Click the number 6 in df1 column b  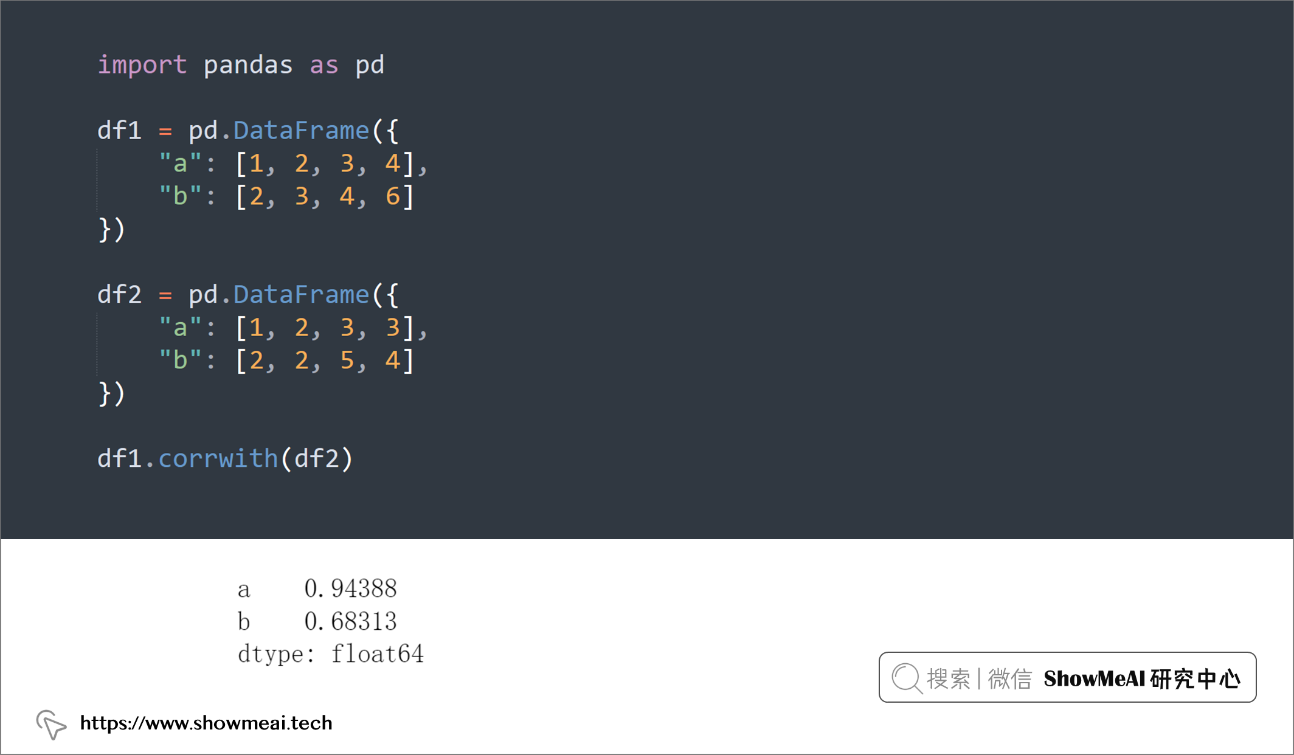[393, 196]
